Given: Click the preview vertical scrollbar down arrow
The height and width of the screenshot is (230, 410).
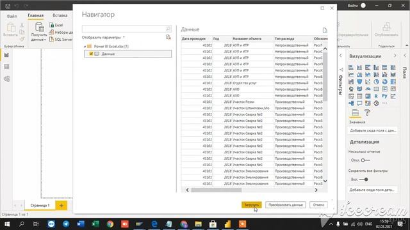Looking at the screenshot, I should [325, 181].
